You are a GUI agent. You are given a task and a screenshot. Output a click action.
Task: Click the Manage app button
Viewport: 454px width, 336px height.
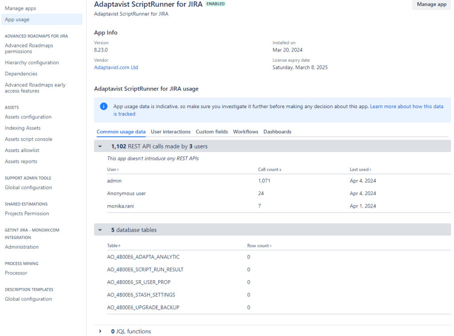point(431,4)
